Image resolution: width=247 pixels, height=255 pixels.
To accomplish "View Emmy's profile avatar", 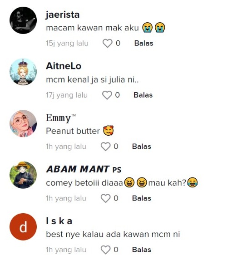I will 23,123.
